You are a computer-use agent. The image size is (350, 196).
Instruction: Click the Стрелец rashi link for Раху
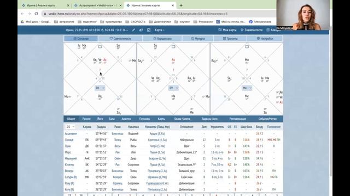pyautogui.click(x=118, y=183)
